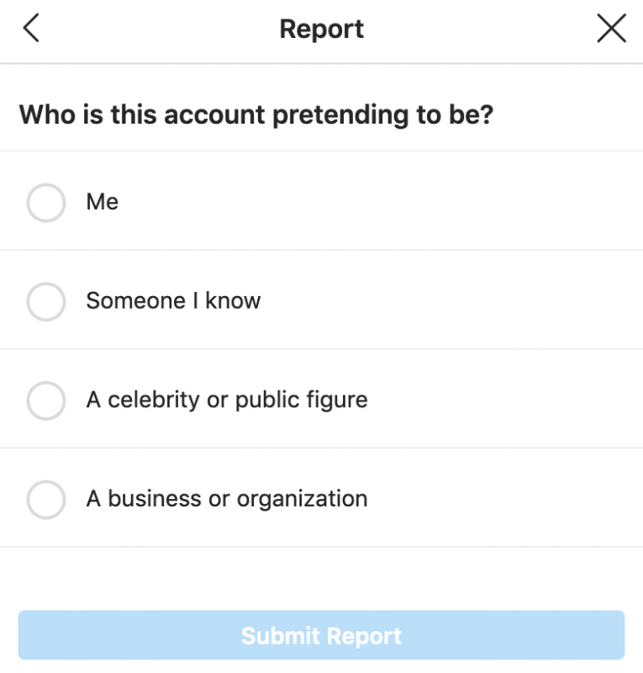
Task: Choose the "Someone I know" radio circle
Action: 46,301
